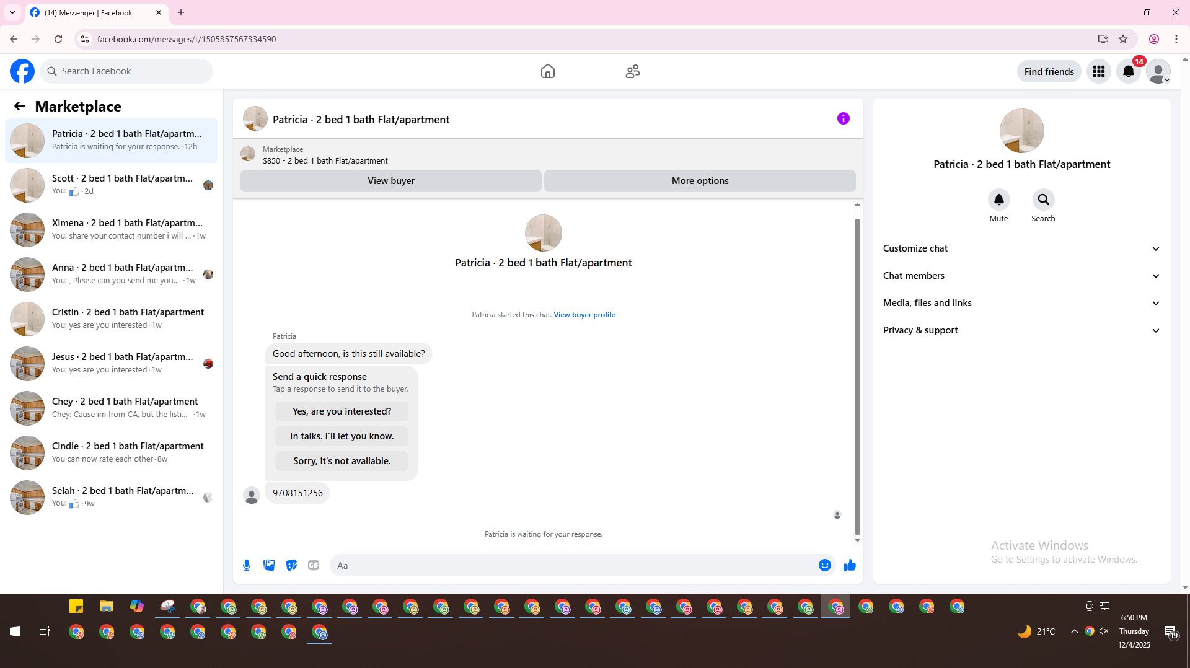Expand Privacy & support section
The image size is (1190, 668).
(x=1021, y=330)
